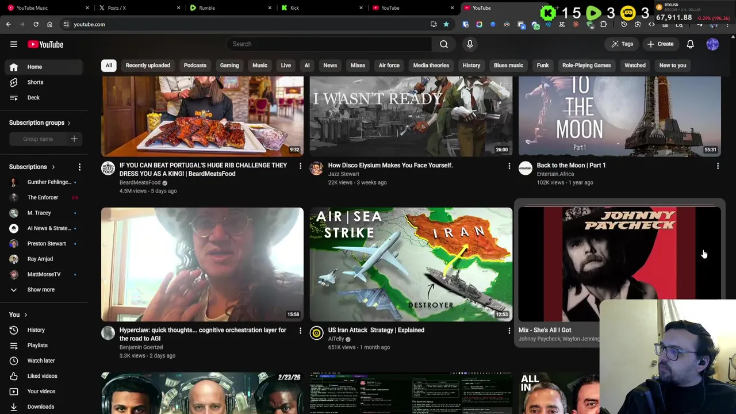Expand the Subscription groups section
Viewport: 736px width, 414px height.
(x=68, y=123)
